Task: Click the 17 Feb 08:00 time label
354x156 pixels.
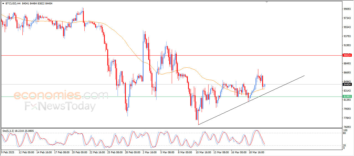Action: (62, 152)
